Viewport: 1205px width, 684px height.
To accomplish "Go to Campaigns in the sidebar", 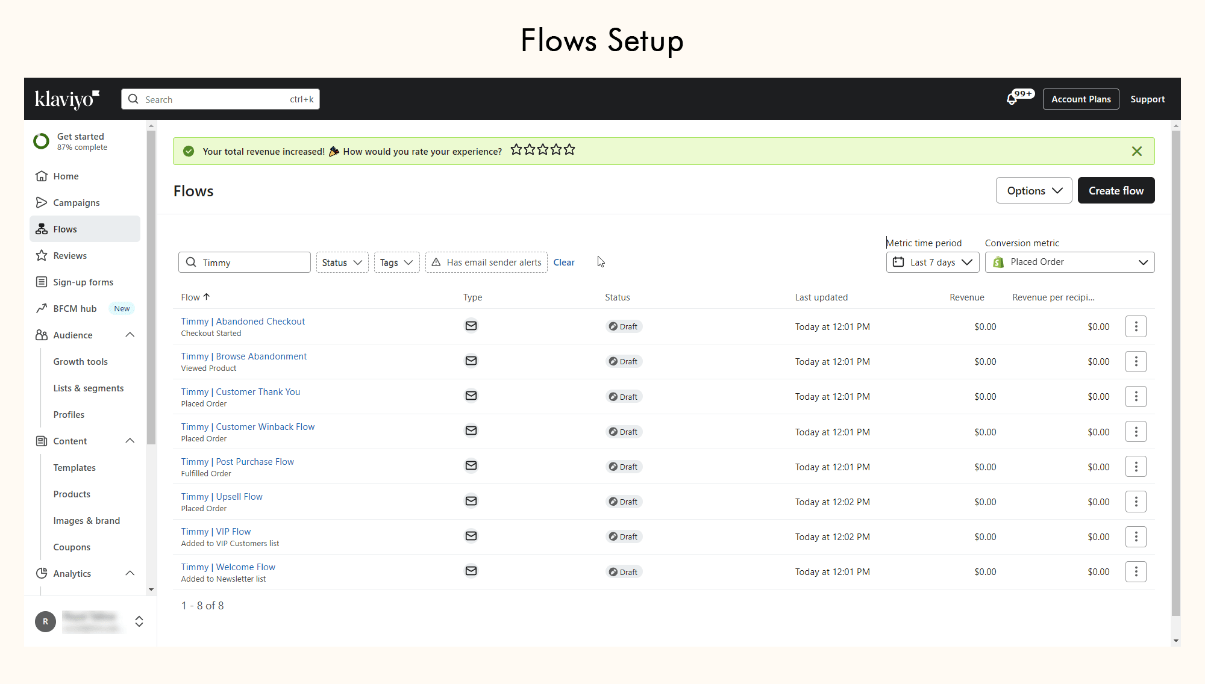I will coord(76,203).
